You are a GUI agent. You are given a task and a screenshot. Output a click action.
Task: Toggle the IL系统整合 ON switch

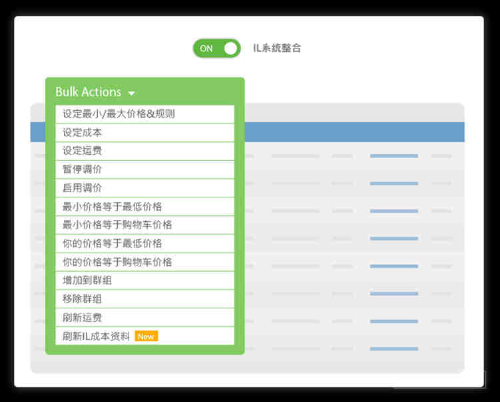pos(217,49)
